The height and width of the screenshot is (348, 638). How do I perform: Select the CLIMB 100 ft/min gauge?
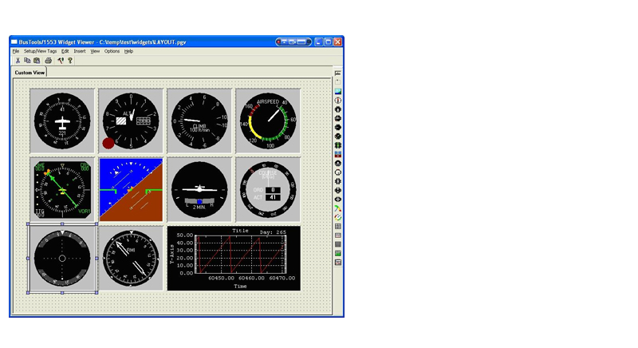point(199,121)
